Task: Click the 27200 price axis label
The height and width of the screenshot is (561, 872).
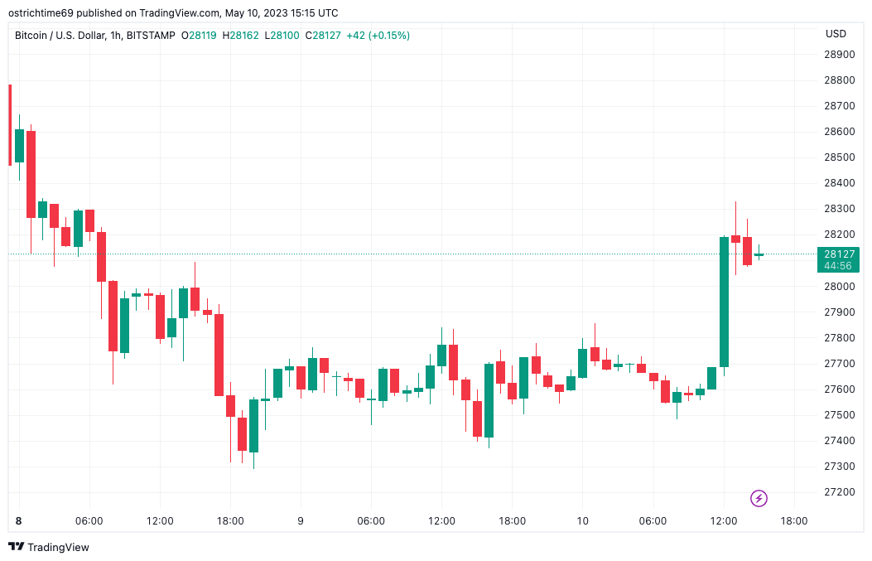Action: point(840,492)
